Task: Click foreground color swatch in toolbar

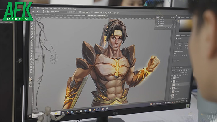Action: click(x=30, y=80)
